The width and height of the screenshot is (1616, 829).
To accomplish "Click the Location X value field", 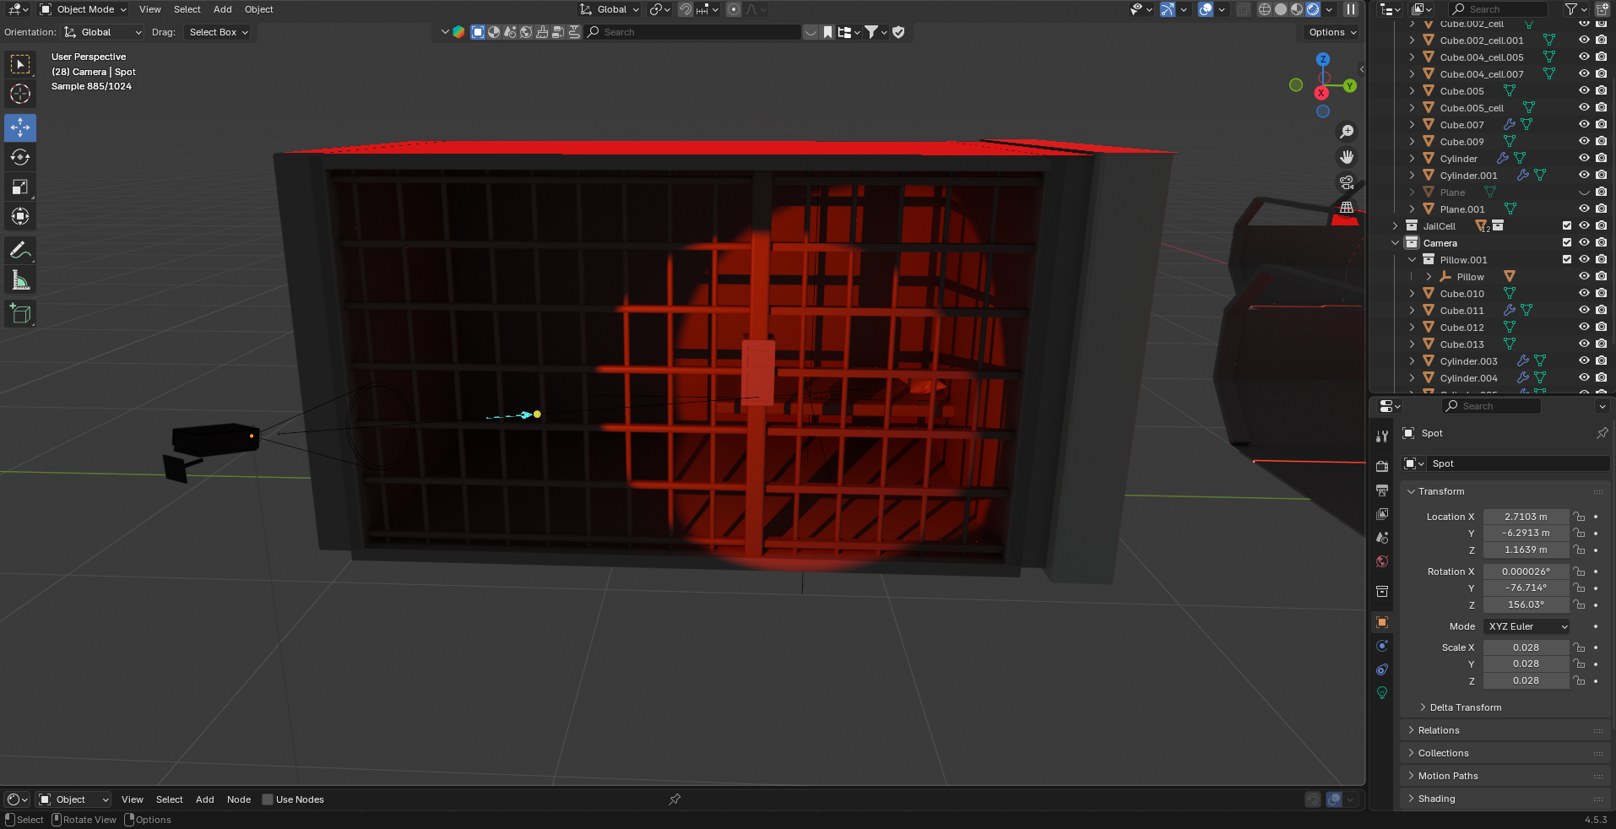I will pyautogui.click(x=1526, y=517).
